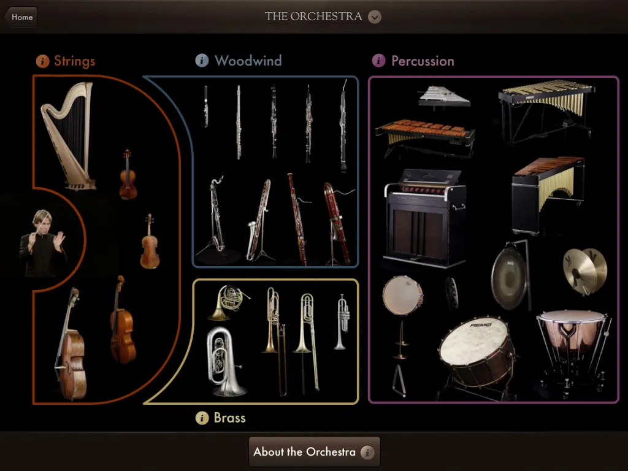
Task: Select the harp instrument
Action: pyautogui.click(x=69, y=136)
